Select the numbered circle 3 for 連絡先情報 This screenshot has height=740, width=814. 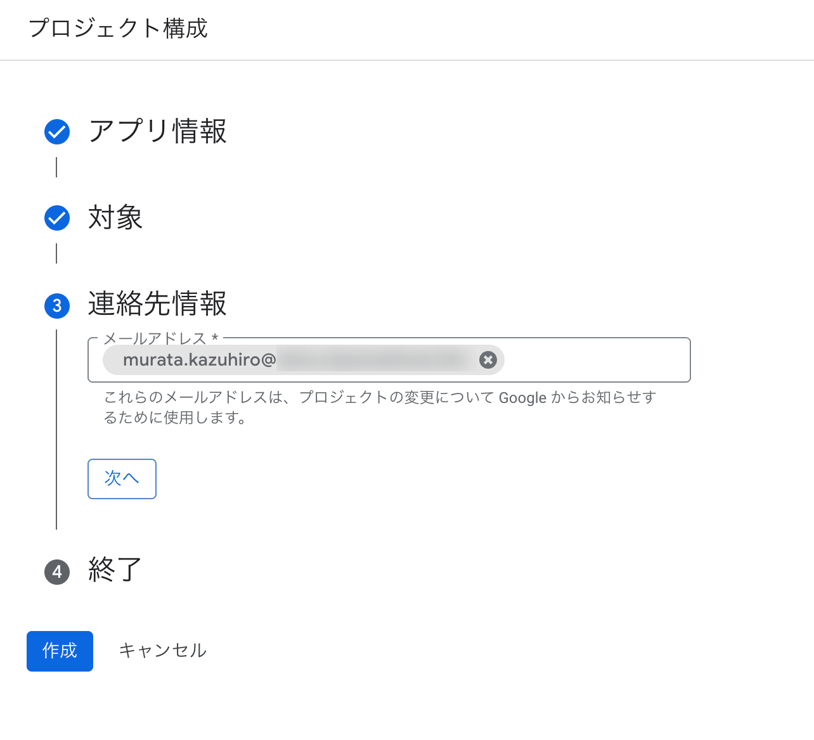click(x=56, y=305)
